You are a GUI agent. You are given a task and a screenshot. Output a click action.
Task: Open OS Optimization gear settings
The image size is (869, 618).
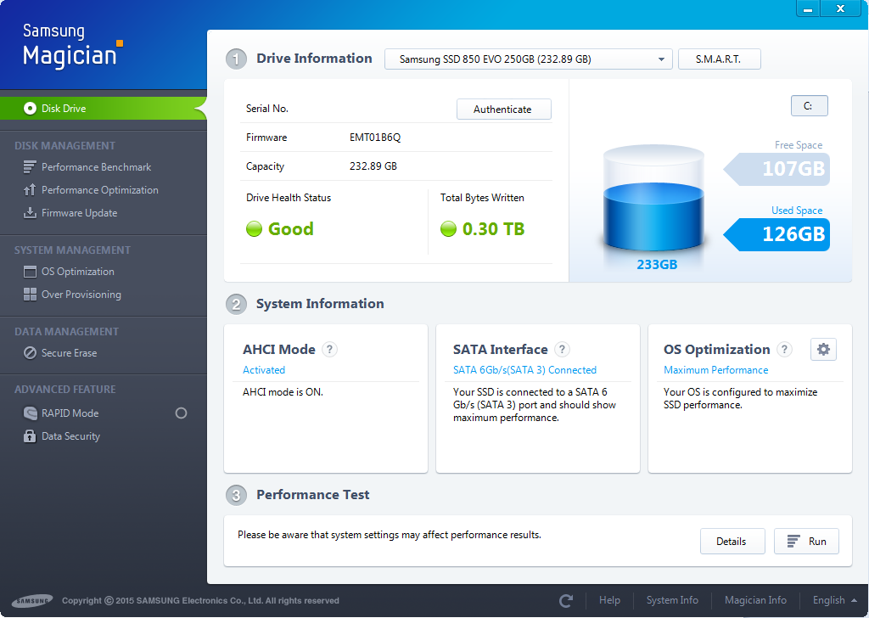click(x=823, y=350)
